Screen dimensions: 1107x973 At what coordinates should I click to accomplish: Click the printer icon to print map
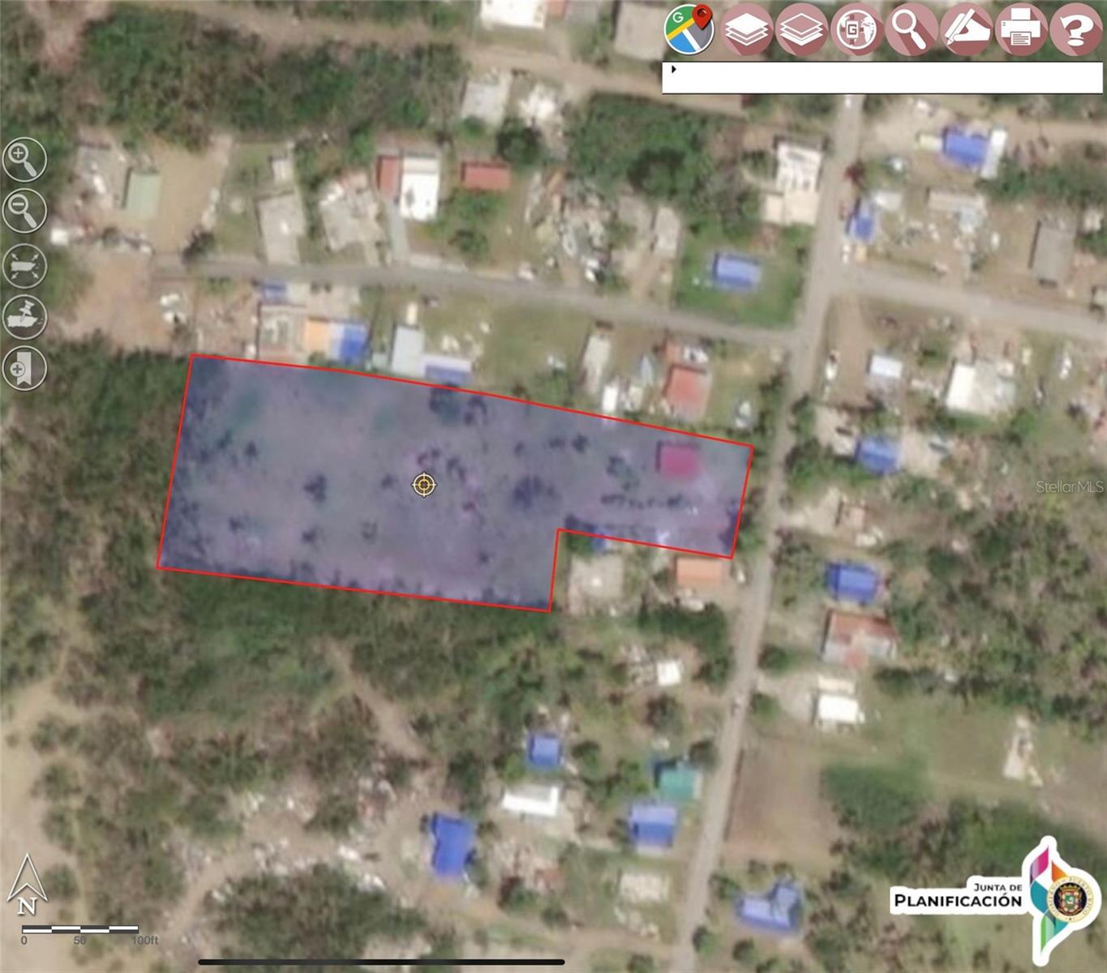1020,30
